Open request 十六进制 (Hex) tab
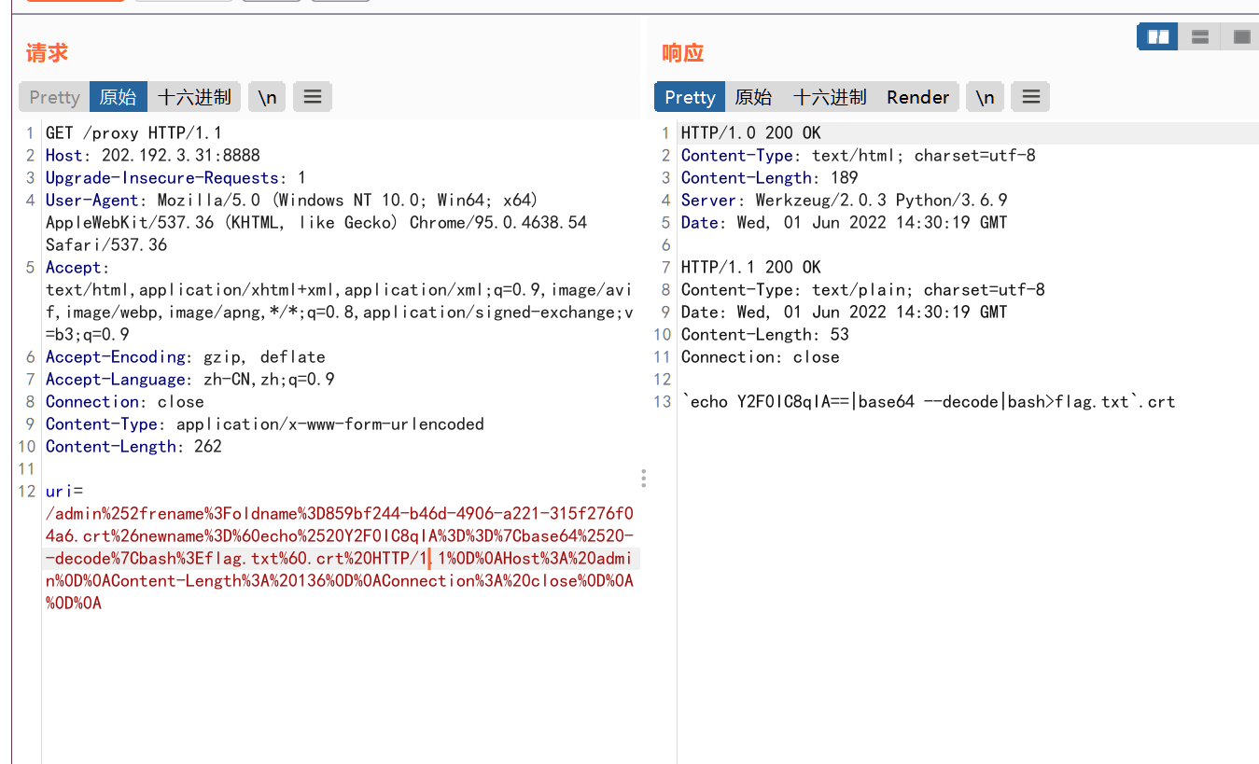The height and width of the screenshot is (764, 1259). click(x=194, y=97)
